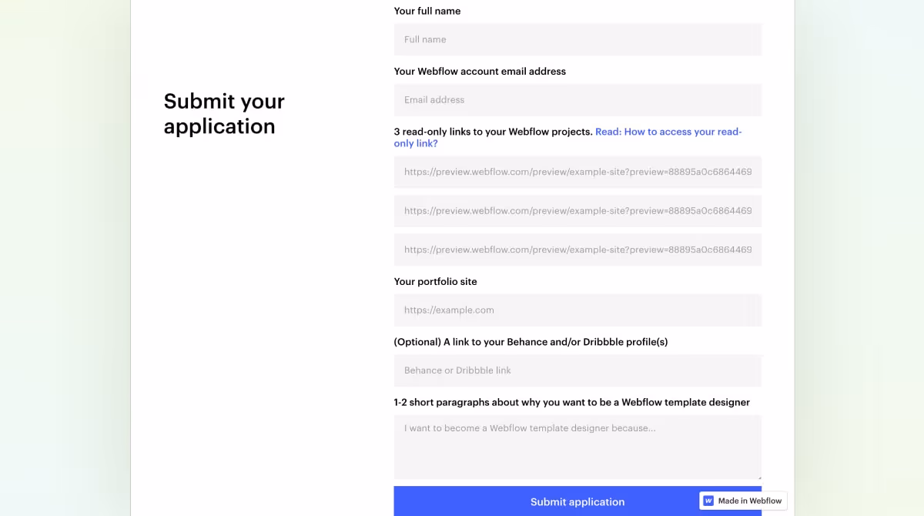The image size is (924, 516).
Task: Click the textarea resize handle
Action: [x=758, y=477]
